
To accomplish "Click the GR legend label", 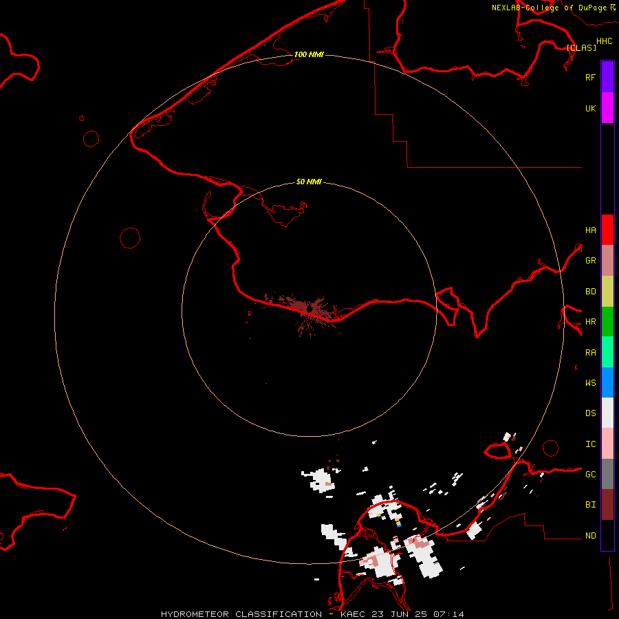I will point(590,261).
